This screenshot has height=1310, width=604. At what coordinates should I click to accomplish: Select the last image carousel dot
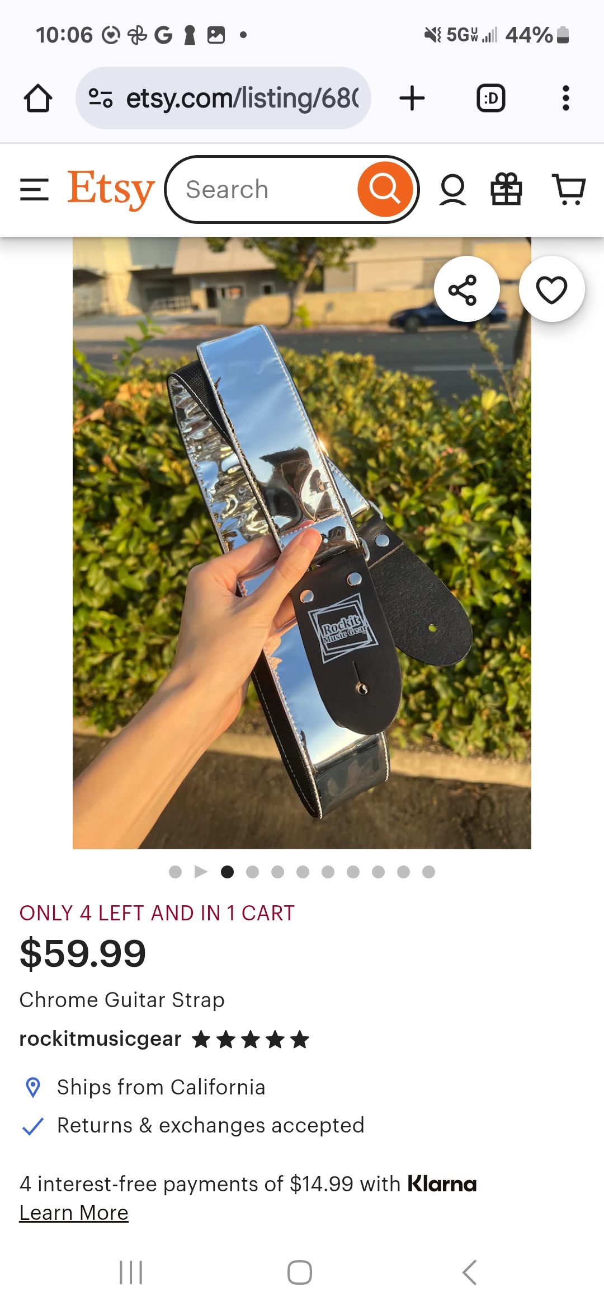428,872
